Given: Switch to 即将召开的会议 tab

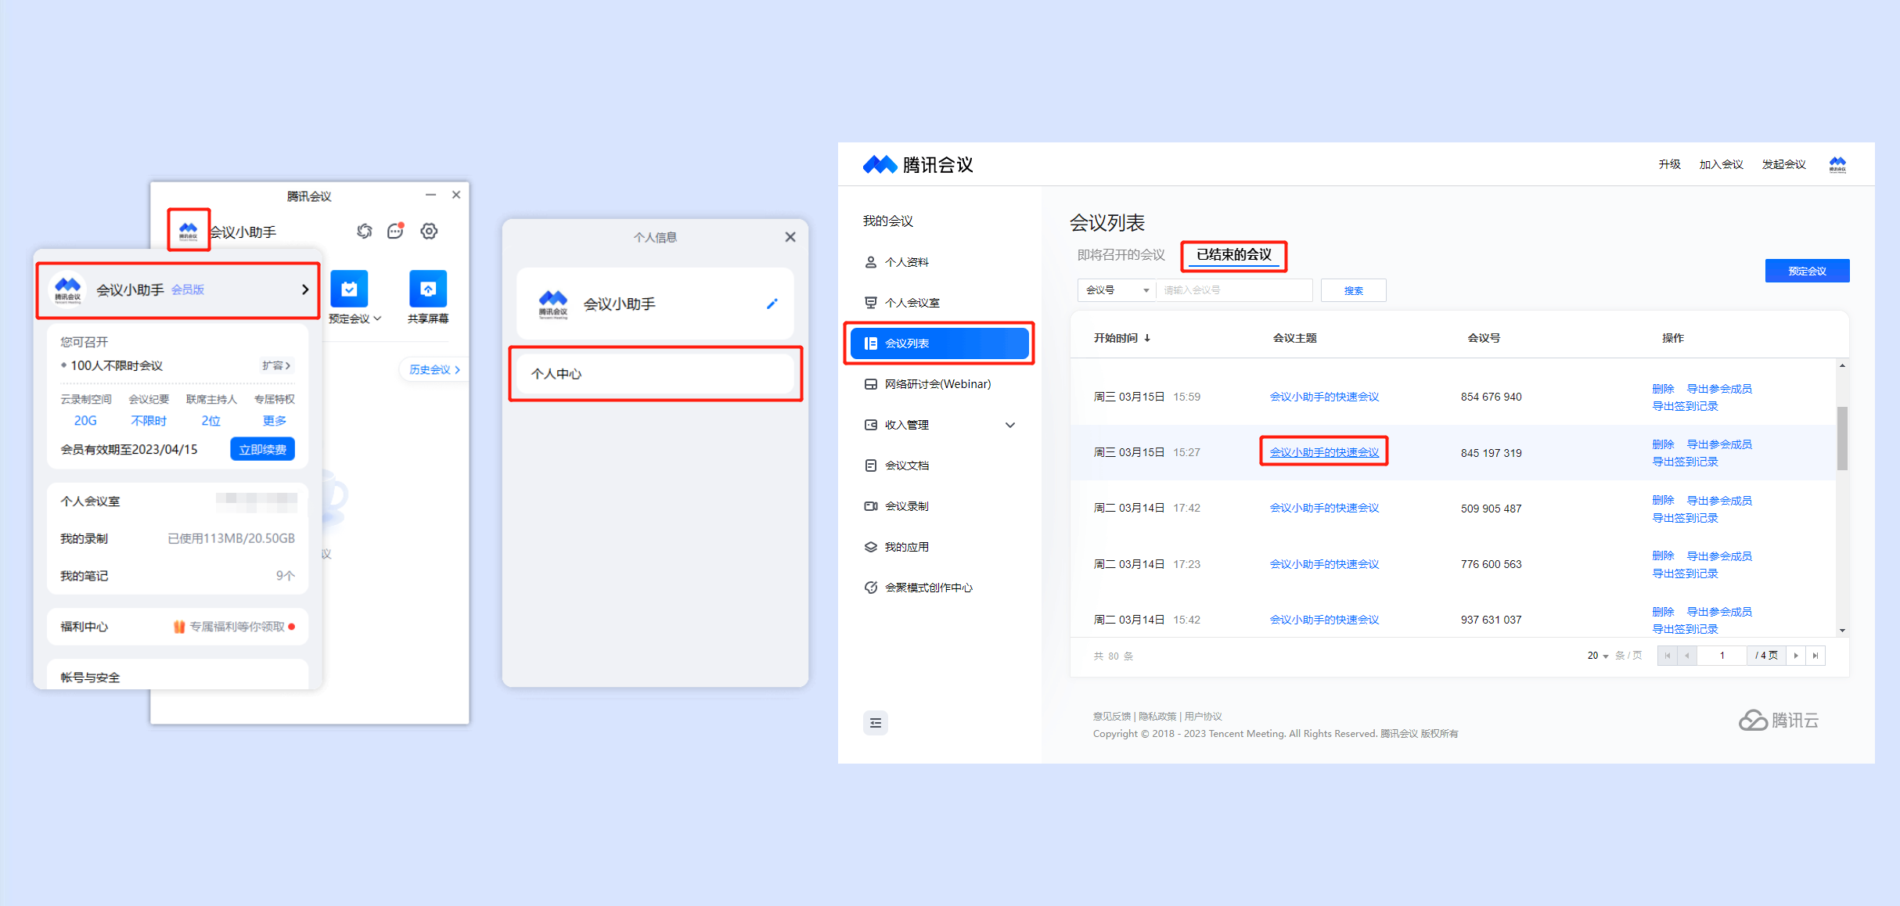Looking at the screenshot, I should coord(1121,255).
